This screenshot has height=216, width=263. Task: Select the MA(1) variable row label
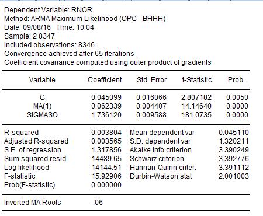point(43,106)
